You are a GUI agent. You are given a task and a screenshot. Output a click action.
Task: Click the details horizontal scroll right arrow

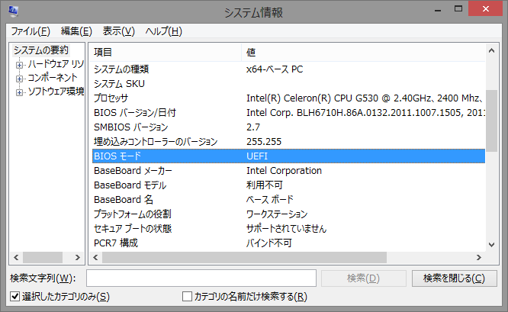[479, 258]
